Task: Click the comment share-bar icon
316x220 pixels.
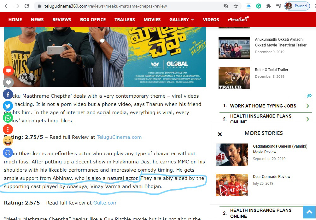Action: point(8,71)
